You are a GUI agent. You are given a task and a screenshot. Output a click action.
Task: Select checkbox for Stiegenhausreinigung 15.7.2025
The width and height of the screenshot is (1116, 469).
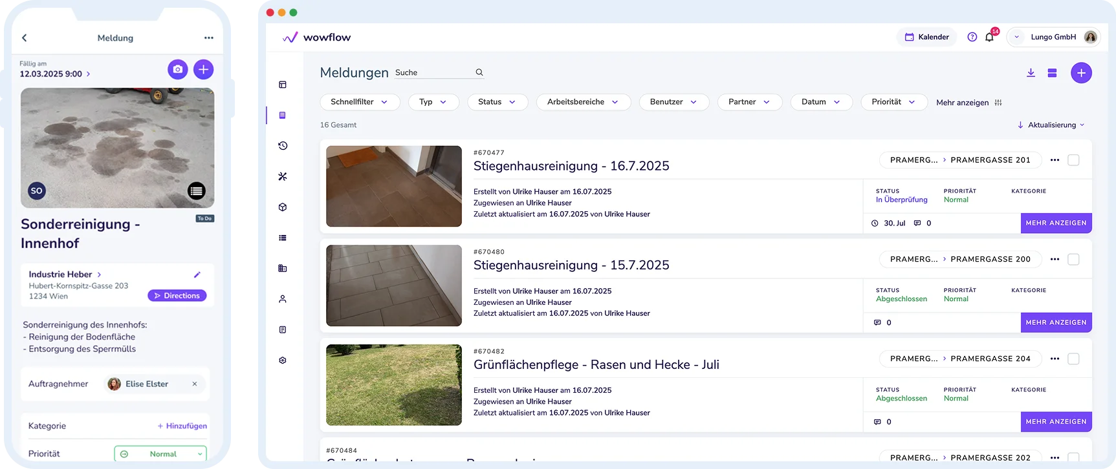click(1073, 259)
